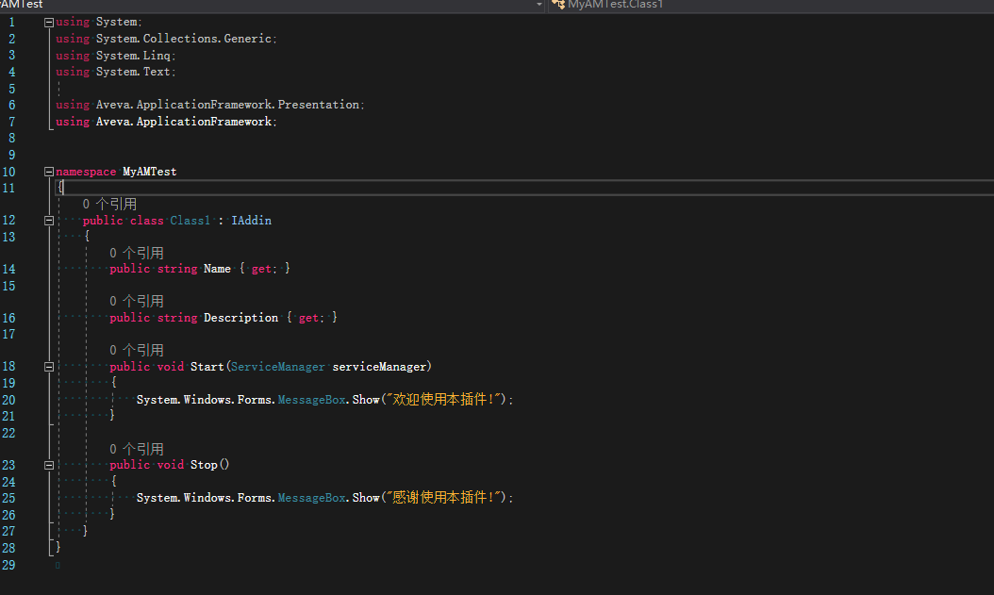Collapse the Stop method block
Viewport: 994px width, 595px height.
tap(48, 465)
